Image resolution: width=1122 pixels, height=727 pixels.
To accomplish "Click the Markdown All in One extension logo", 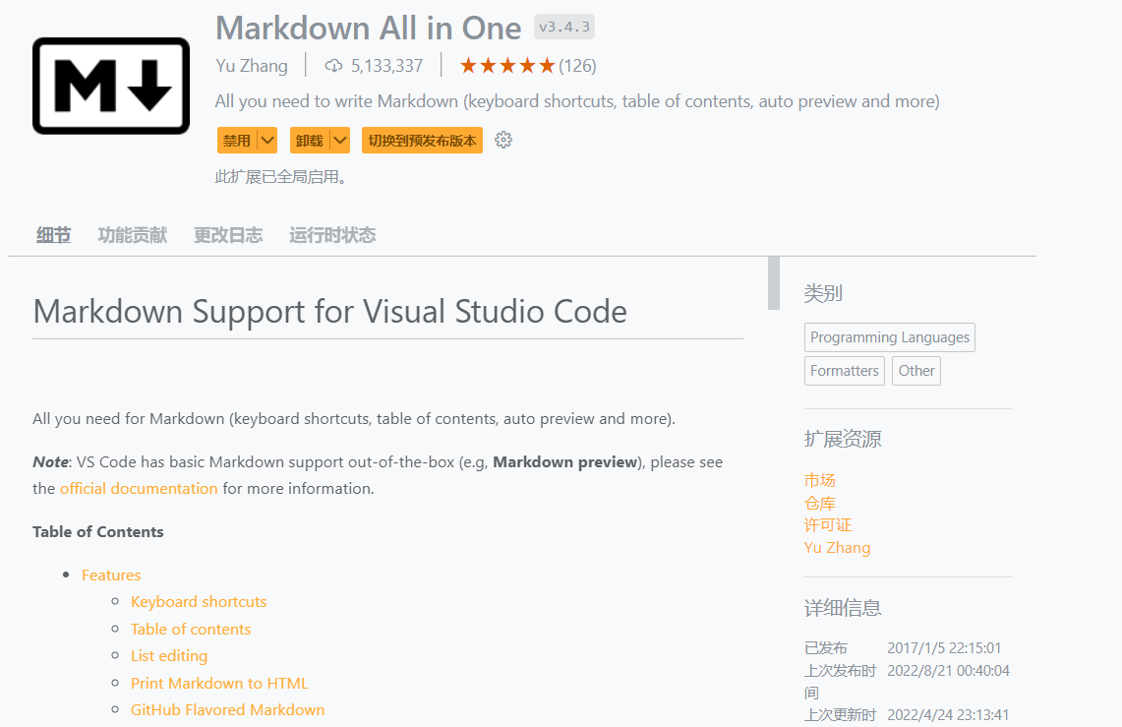I will pos(111,86).
